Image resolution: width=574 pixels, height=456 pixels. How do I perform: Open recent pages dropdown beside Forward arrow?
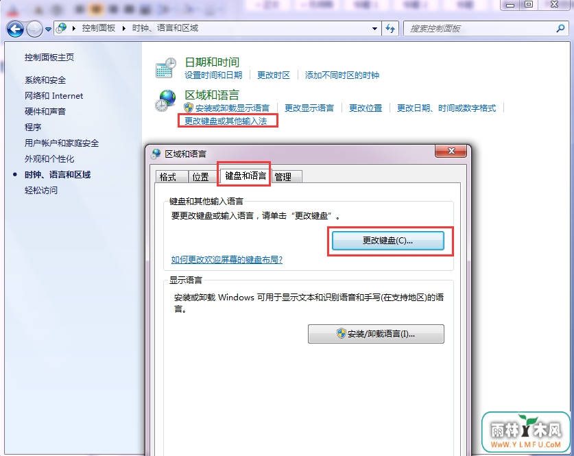tap(48, 29)
